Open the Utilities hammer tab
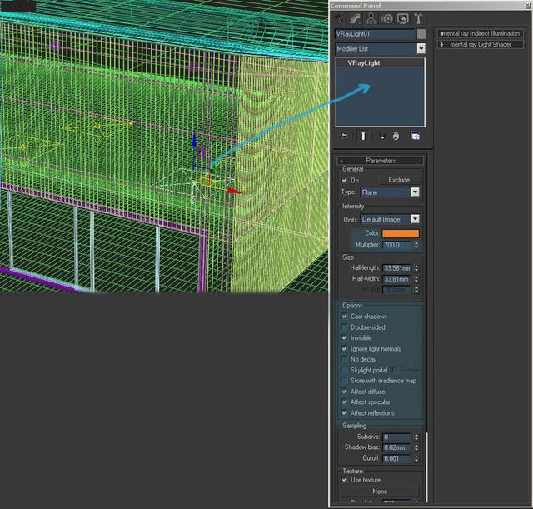The width and height of the screenshot is (533, 509). [418, 18]
